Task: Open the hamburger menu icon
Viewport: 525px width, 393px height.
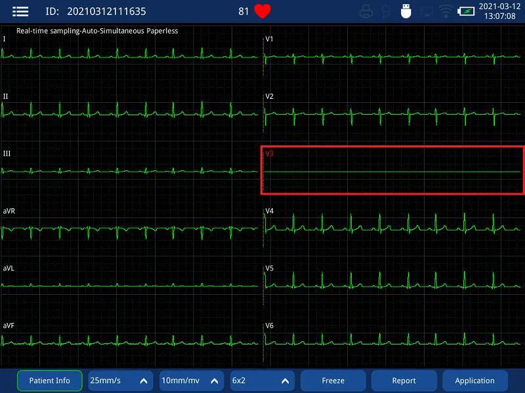Action: 20,11
